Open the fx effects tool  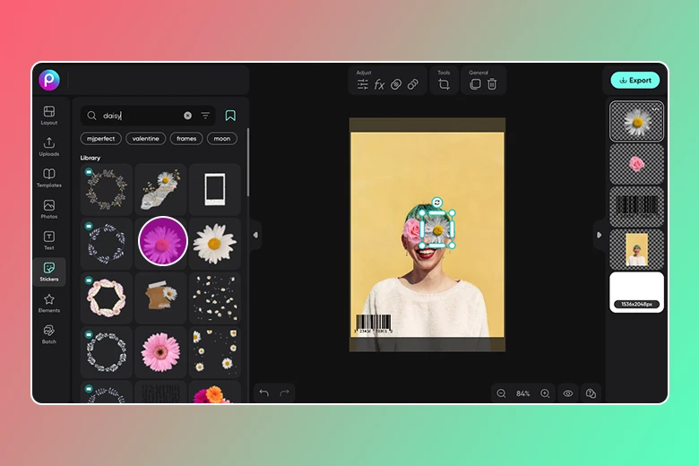[379, 84]
